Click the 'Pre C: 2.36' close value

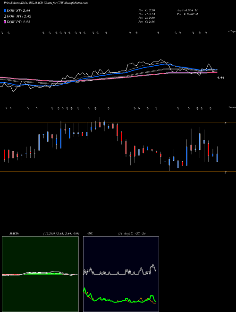[147, 22]
